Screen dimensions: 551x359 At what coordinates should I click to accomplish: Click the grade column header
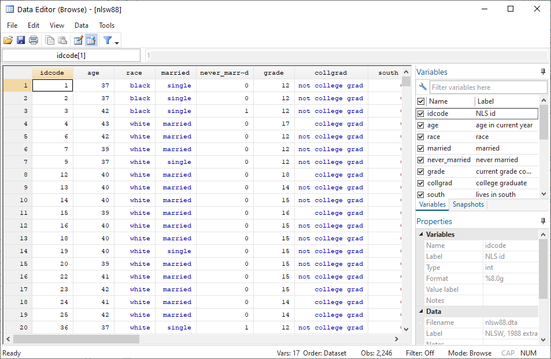273,72
